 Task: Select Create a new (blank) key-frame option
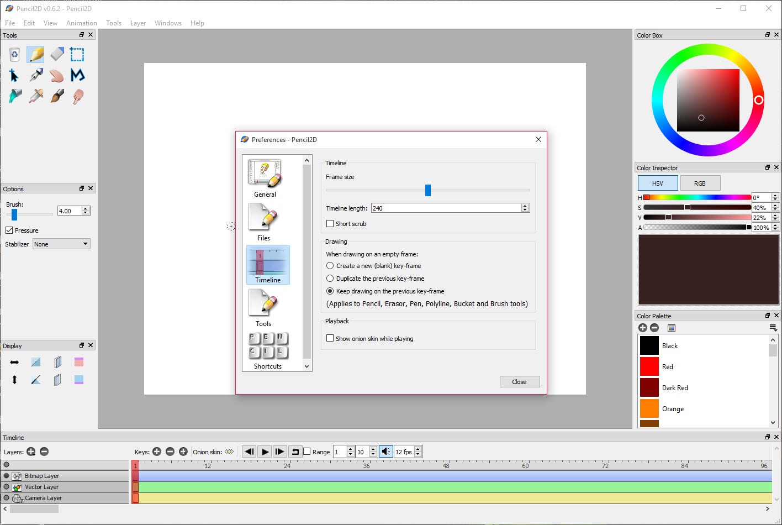(330, 266)
